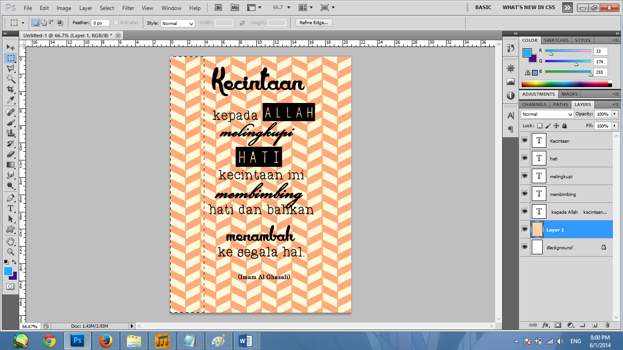Select the Magic Wand tool
Screen dimensions: 623x350
[x=10, y=79]
